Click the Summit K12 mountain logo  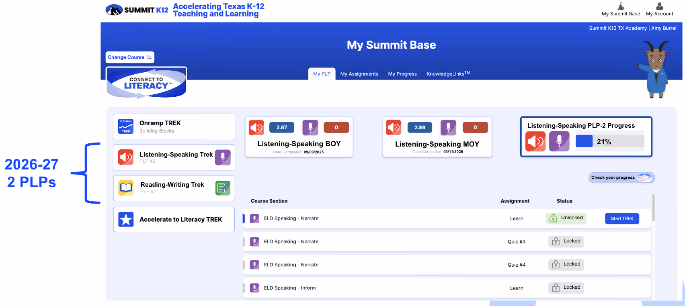114,10
